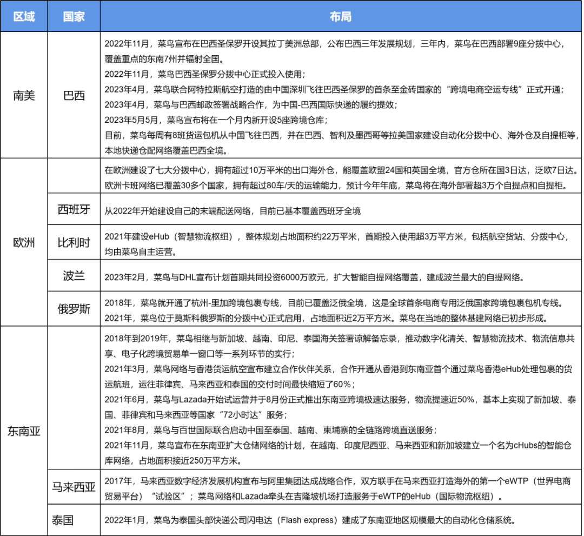Click the line about 交付时间最快缩短了60%
Viewport: 584px width, 536px height.
[x=230, y=384]
